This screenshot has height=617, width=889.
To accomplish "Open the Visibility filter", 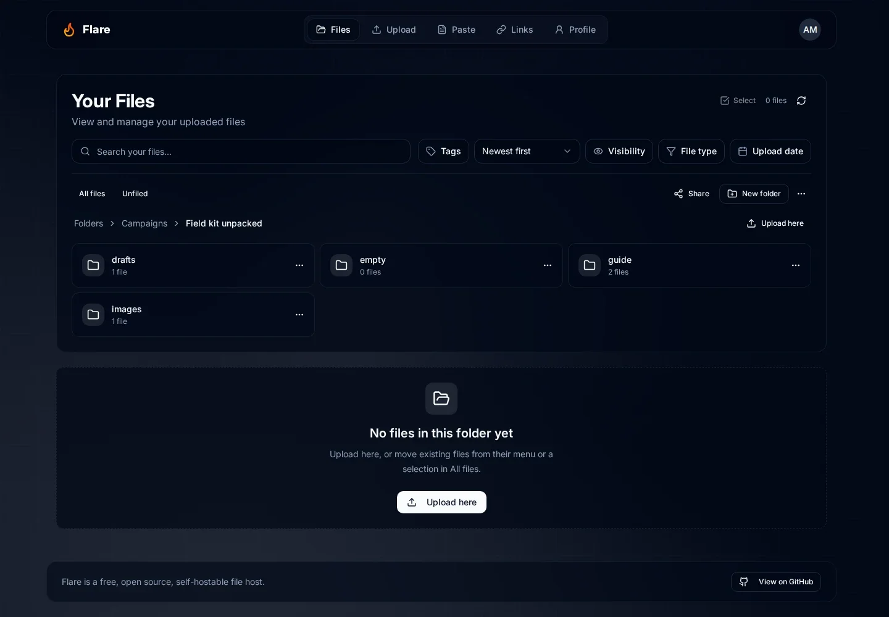I will pos(619,151).
